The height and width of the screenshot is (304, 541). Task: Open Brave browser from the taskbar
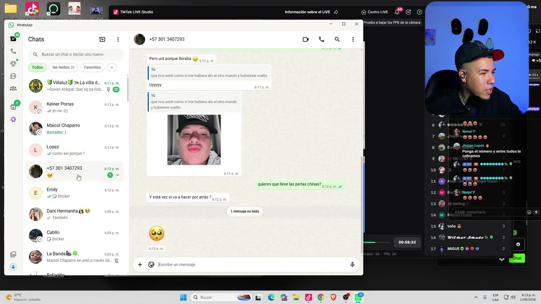(x=333, y=297)
